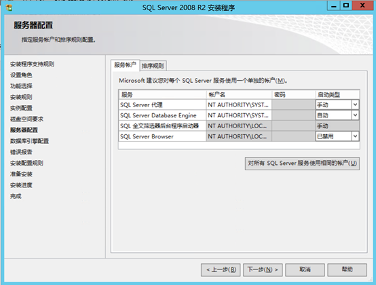
Task: Click the 启动类型 column header
Action: (337, 95)
